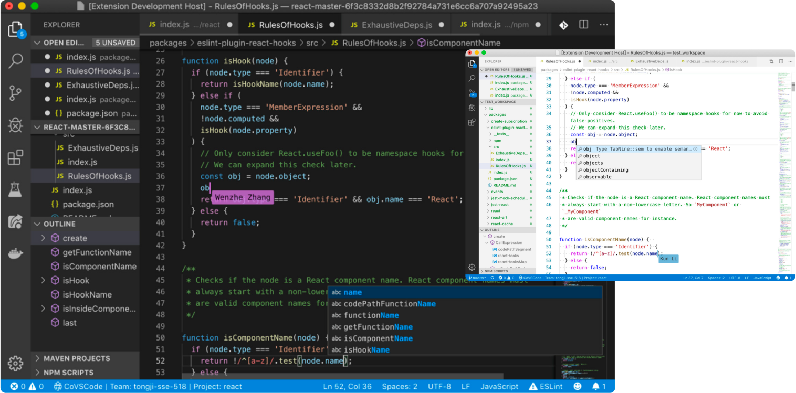This screenshot has height=393, width=796.
Task: Click packages breadcrumb in dark window
Action: click(x=168, y=43)
